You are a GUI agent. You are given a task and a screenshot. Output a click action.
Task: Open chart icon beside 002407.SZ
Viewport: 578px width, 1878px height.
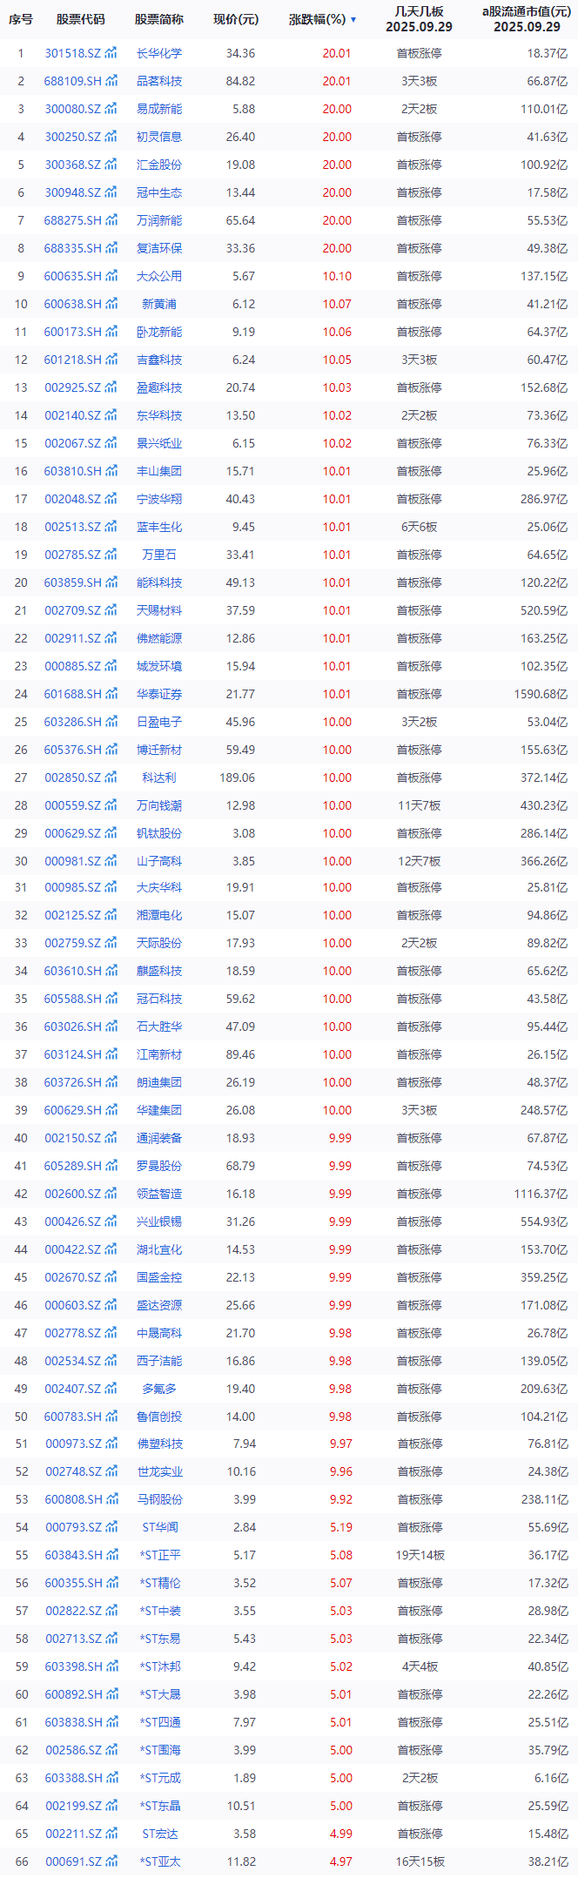(111, 1389)
